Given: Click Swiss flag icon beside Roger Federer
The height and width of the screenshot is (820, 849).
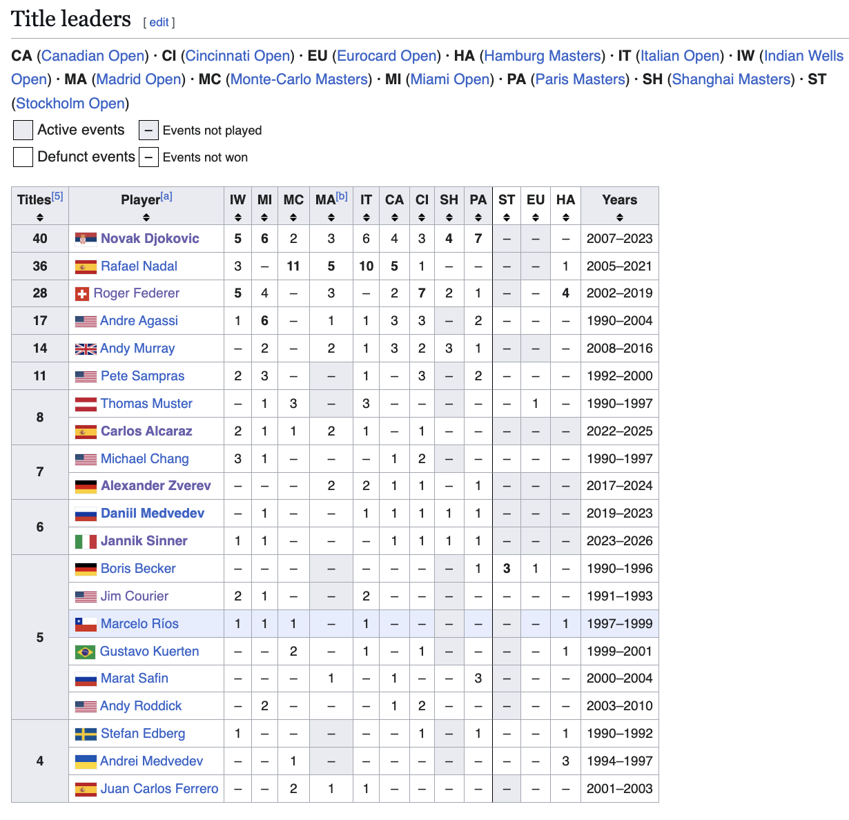Looking at the screenshot, I should pyautogui.click(x=82, y=294).
